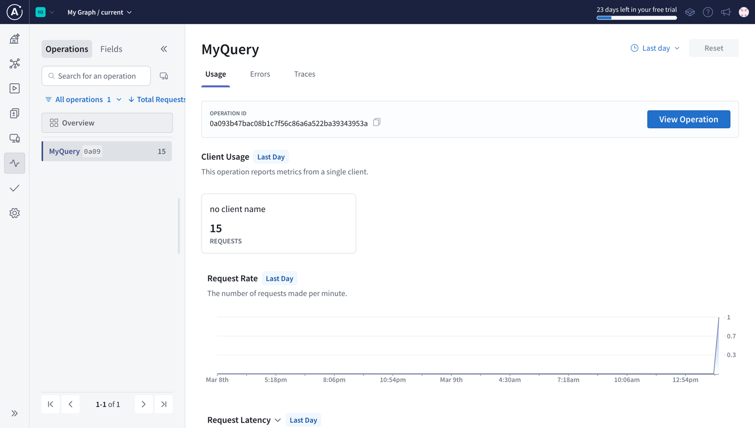Screen dimensions: 755x428
Task: Expand the left navigation sidebar
Action: click(14, 413)
